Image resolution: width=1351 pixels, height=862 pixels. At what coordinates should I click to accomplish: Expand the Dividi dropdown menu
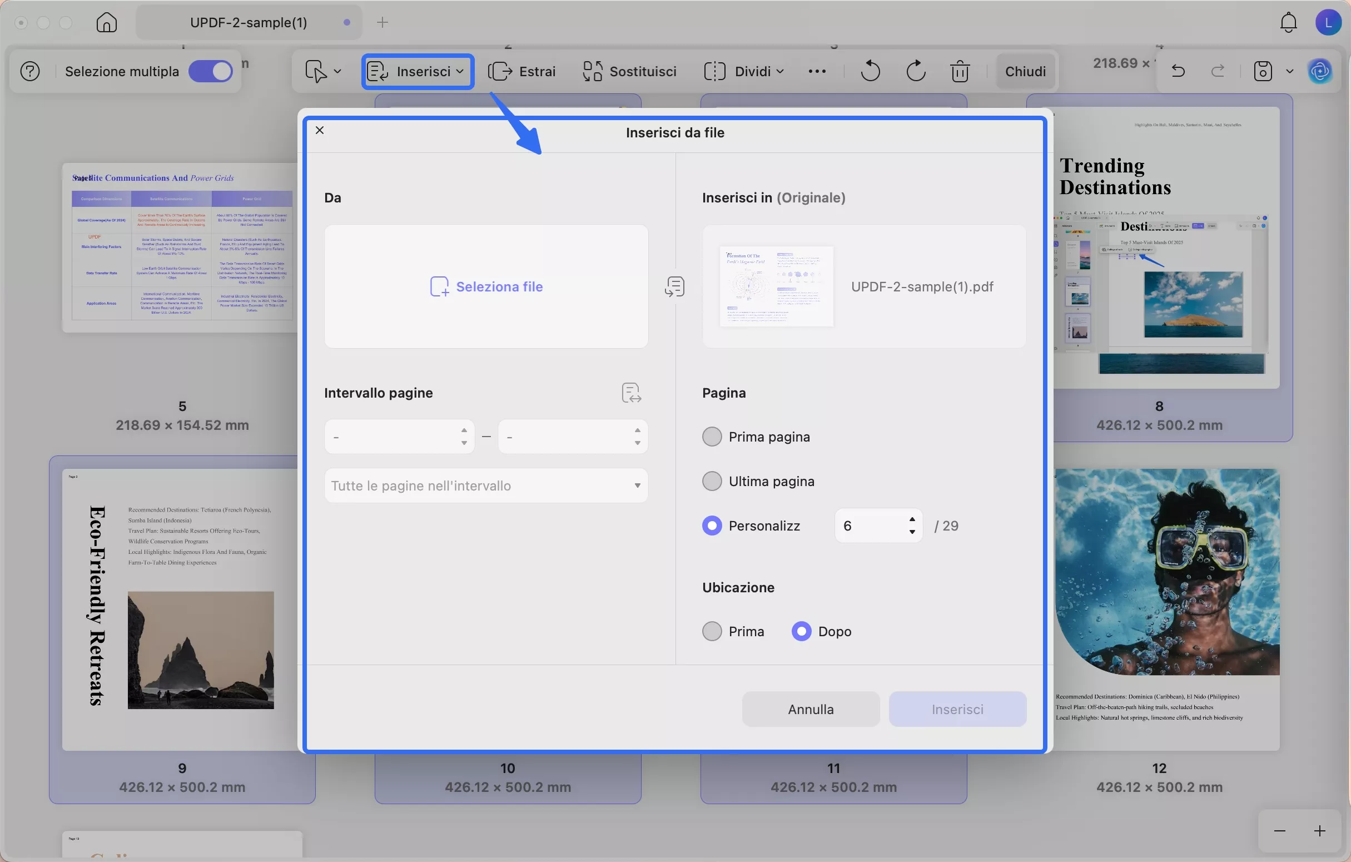click(x=743, y=71)
